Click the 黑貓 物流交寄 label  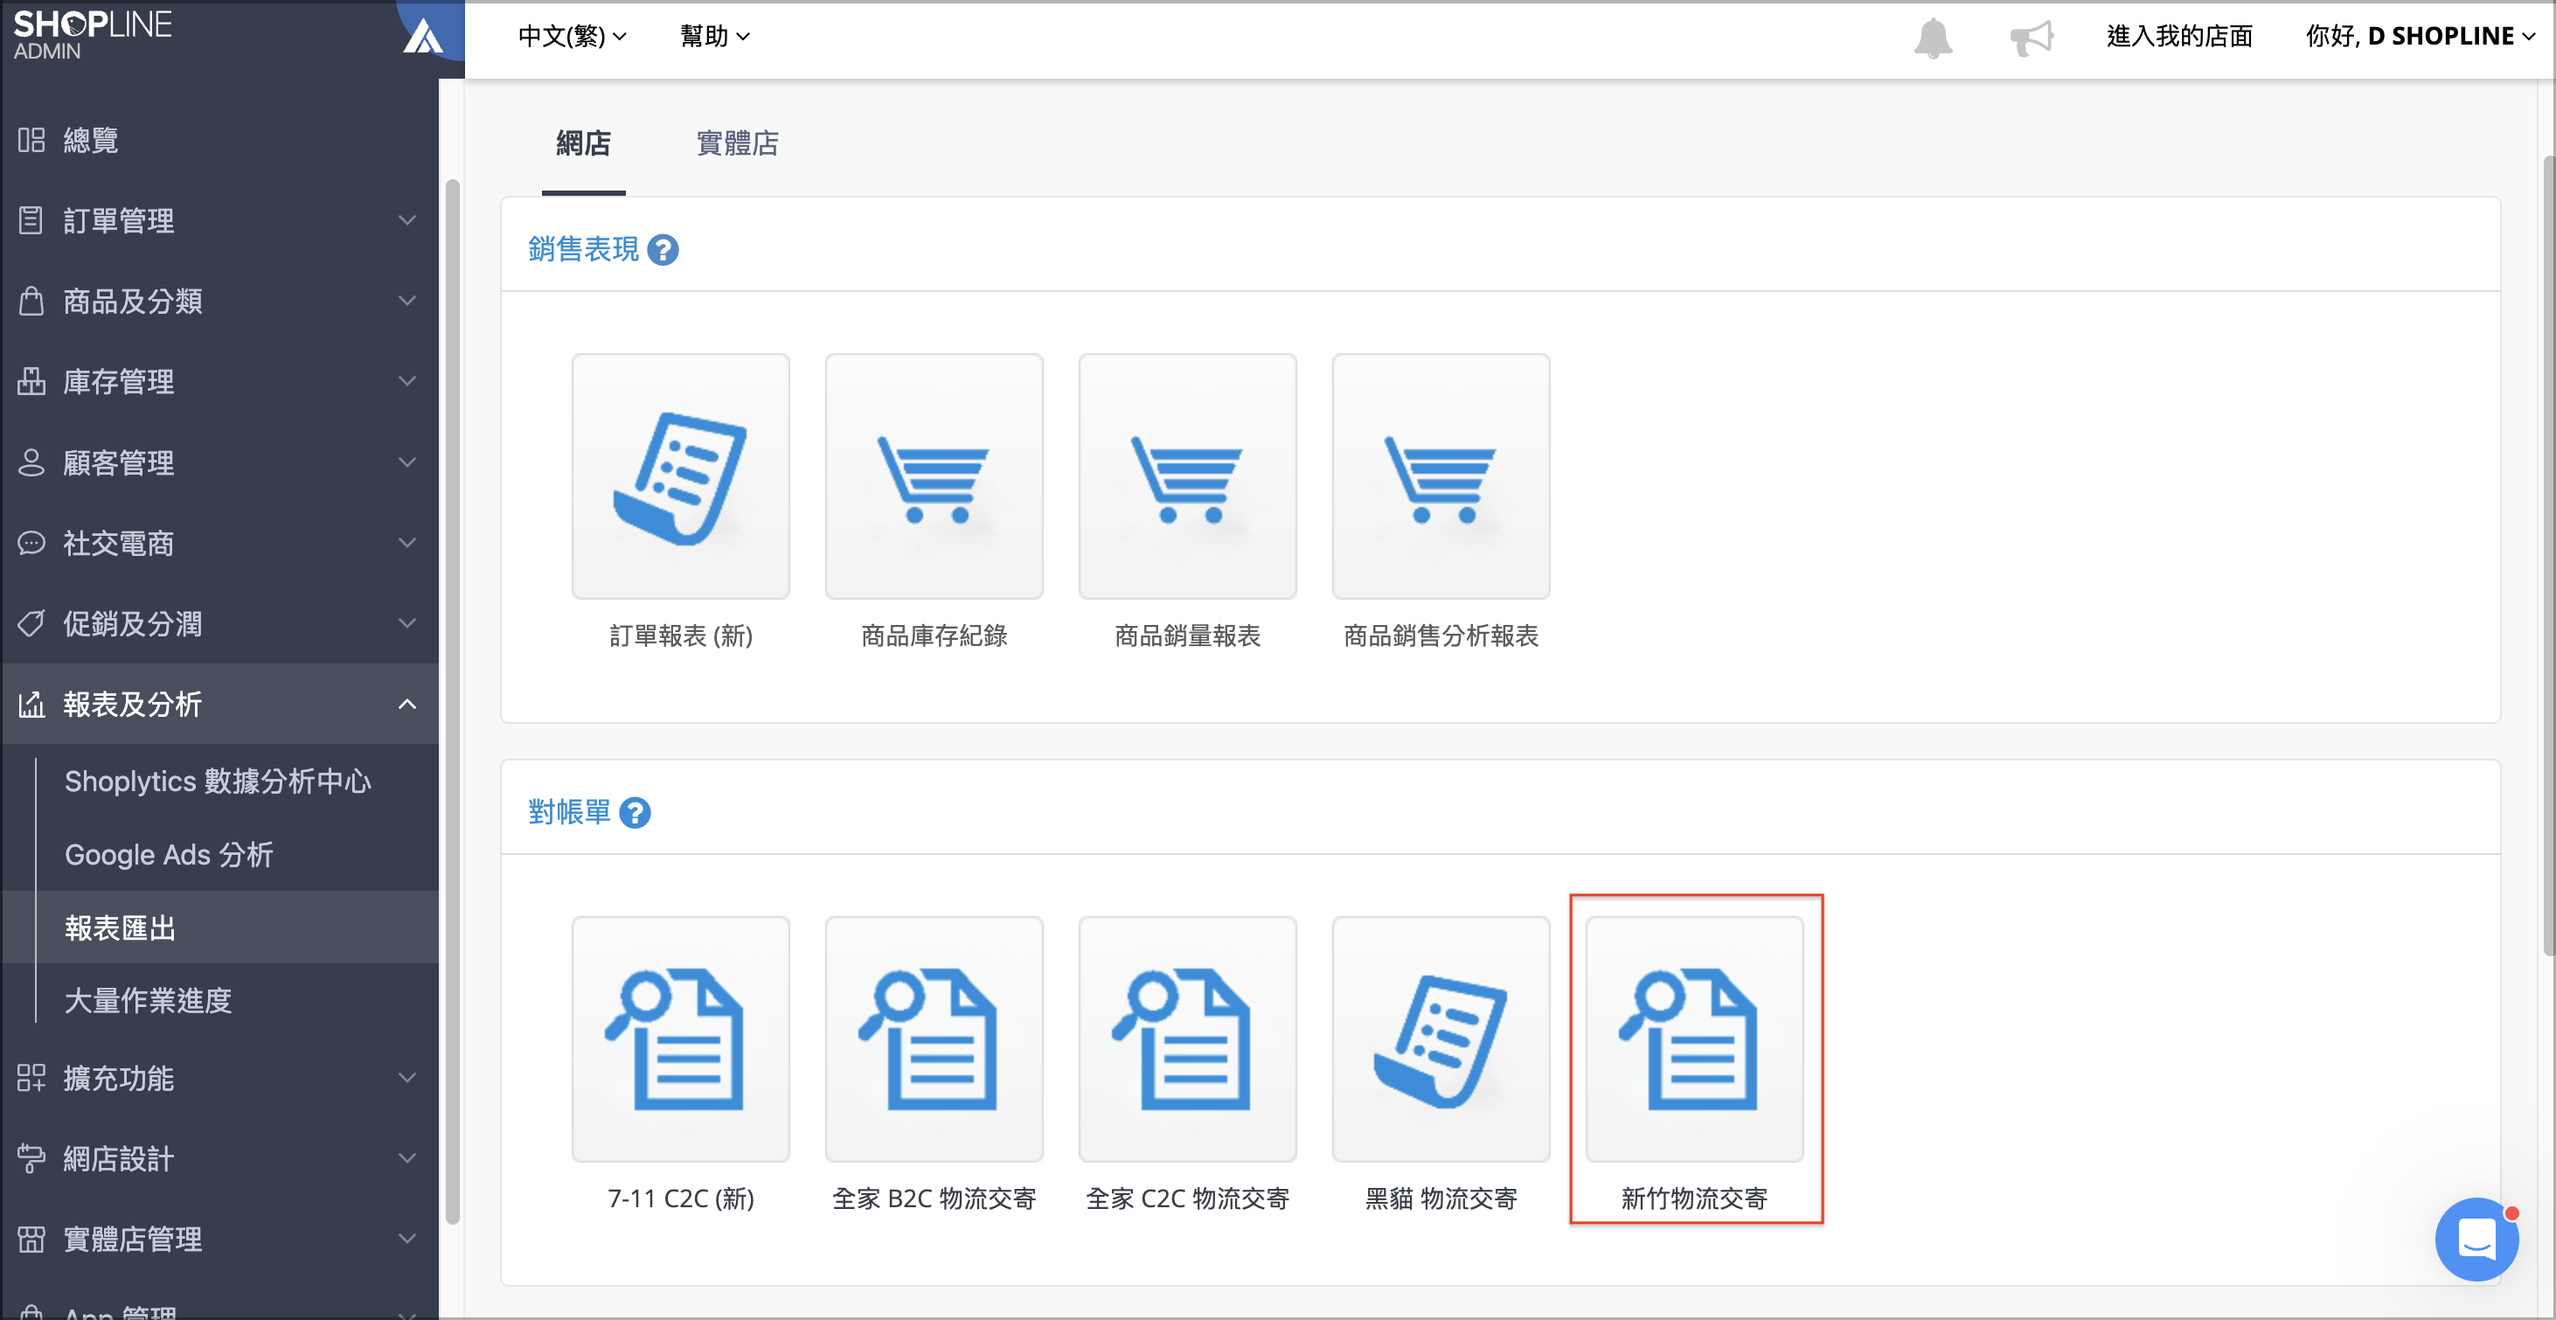1441,1198
